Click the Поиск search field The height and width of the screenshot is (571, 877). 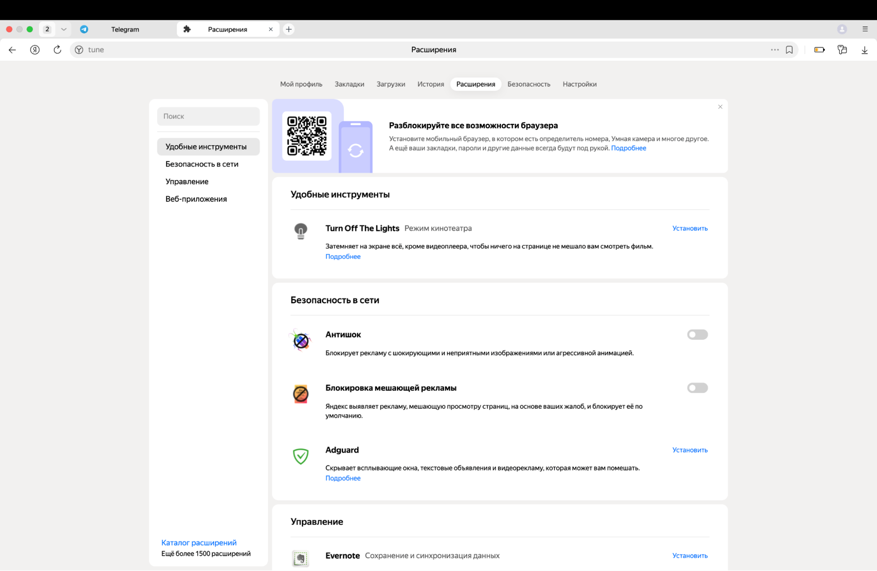tap(208, 116)
